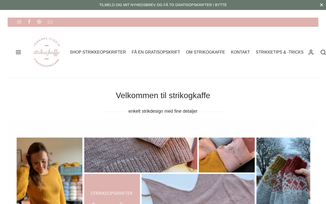Open the Instagram profile icon
Viewport: 326px width, 204px height.
coord(19,22)
